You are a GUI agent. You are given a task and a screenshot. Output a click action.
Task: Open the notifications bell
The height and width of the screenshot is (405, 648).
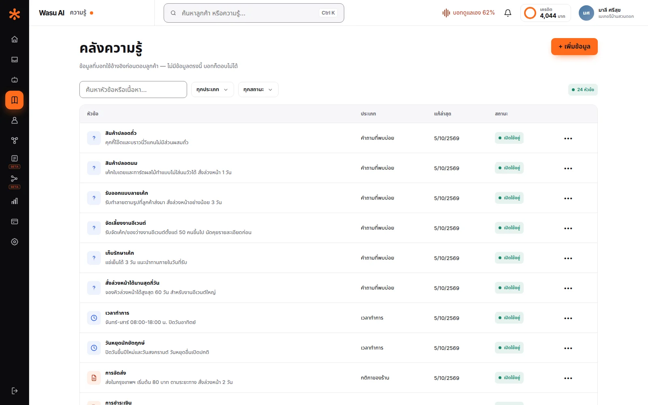click(508, 13)
